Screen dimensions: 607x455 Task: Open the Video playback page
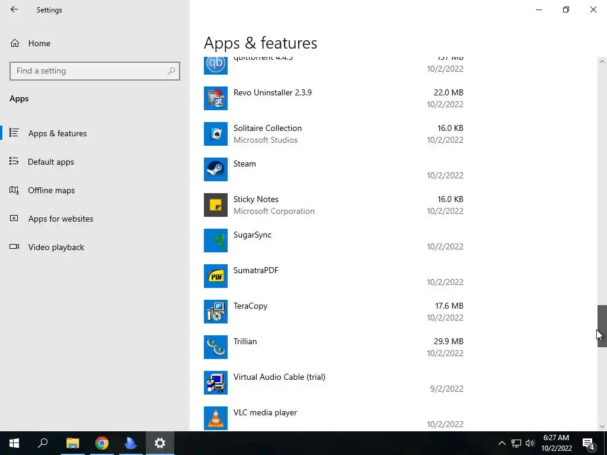(x=95, y=247)
